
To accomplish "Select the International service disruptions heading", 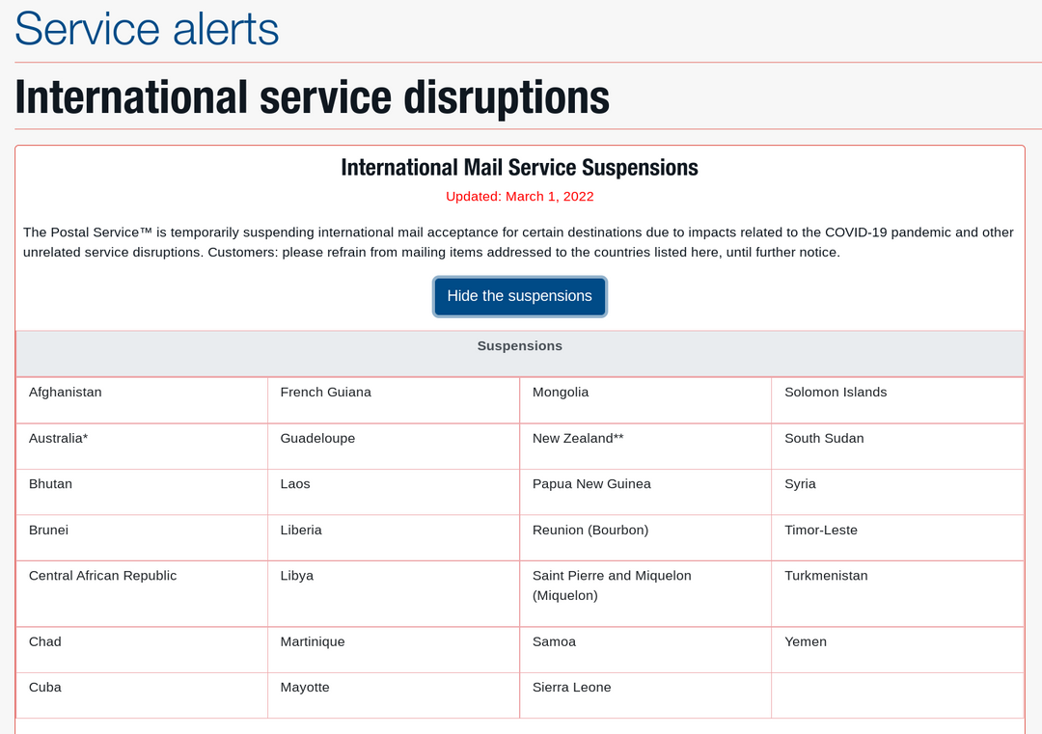I will point(312,96).
